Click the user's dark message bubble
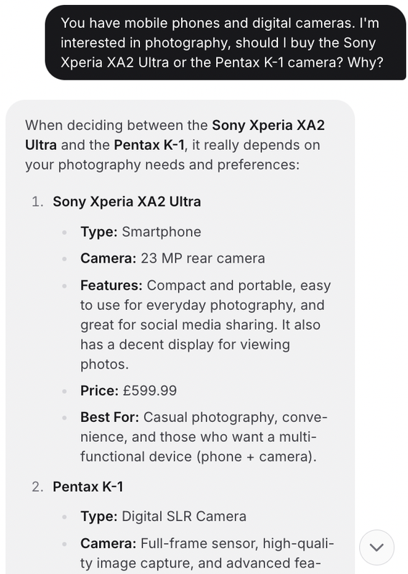The image size is (408, 574). click(226, 42)
